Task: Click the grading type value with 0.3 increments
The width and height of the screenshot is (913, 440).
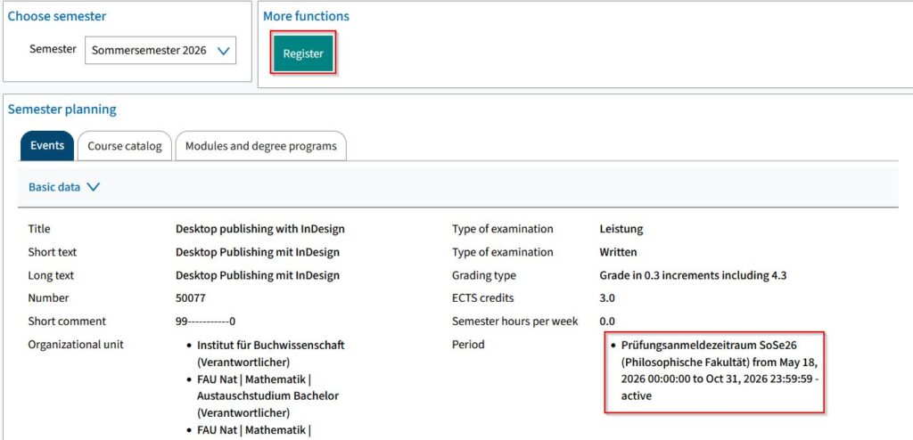Action: pos(693,275)
